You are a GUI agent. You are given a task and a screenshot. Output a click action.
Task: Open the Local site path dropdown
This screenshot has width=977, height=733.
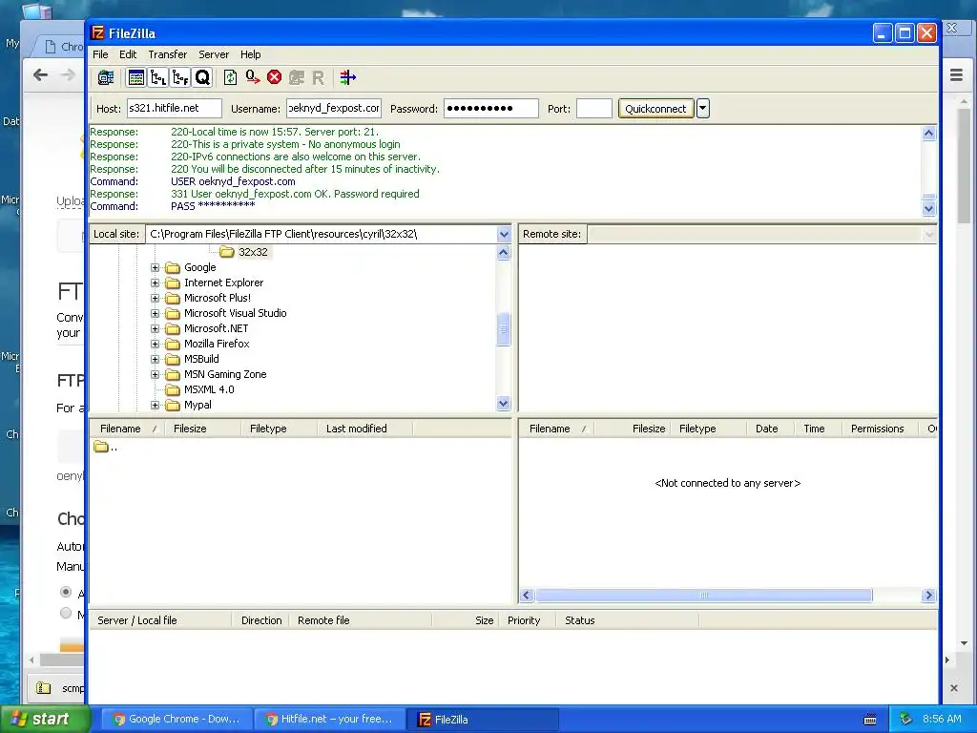[504, 235]
